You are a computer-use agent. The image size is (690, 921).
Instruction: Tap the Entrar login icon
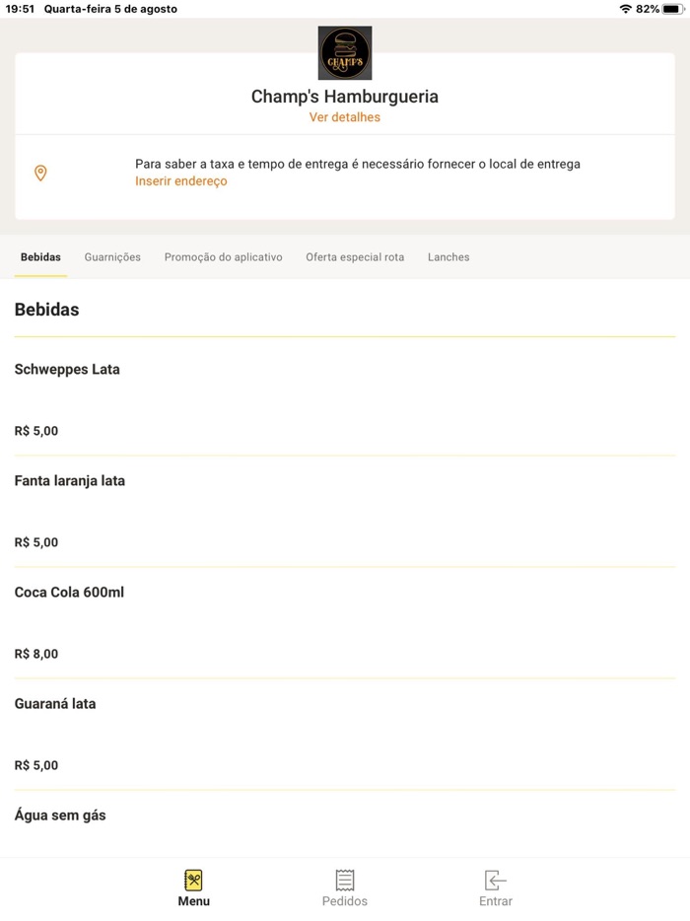[x=495, y=881]
